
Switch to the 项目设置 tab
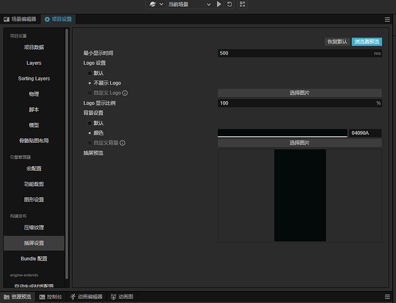[x=58, y=19]
